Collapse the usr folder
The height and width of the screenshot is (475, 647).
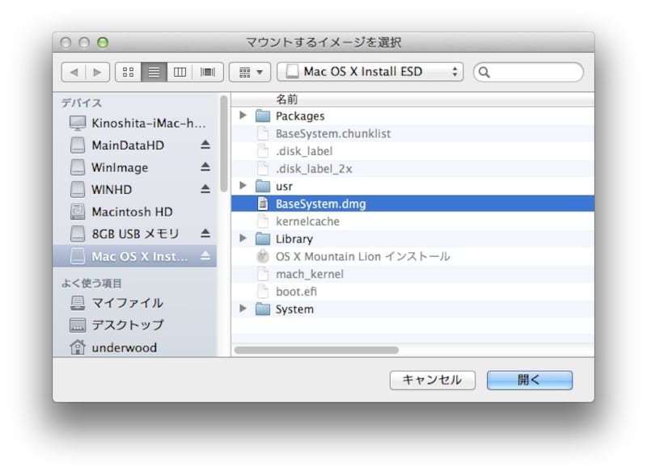(243, 186)
